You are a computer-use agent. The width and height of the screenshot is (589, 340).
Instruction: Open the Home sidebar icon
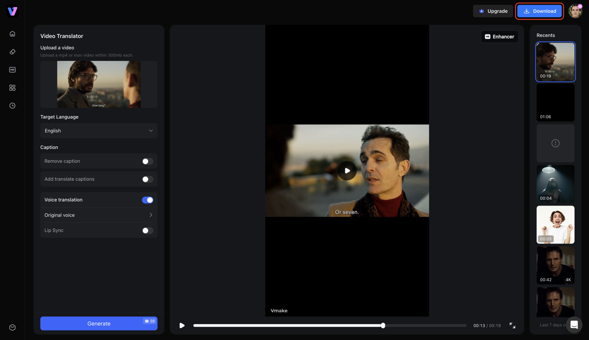tap(12, 34)
